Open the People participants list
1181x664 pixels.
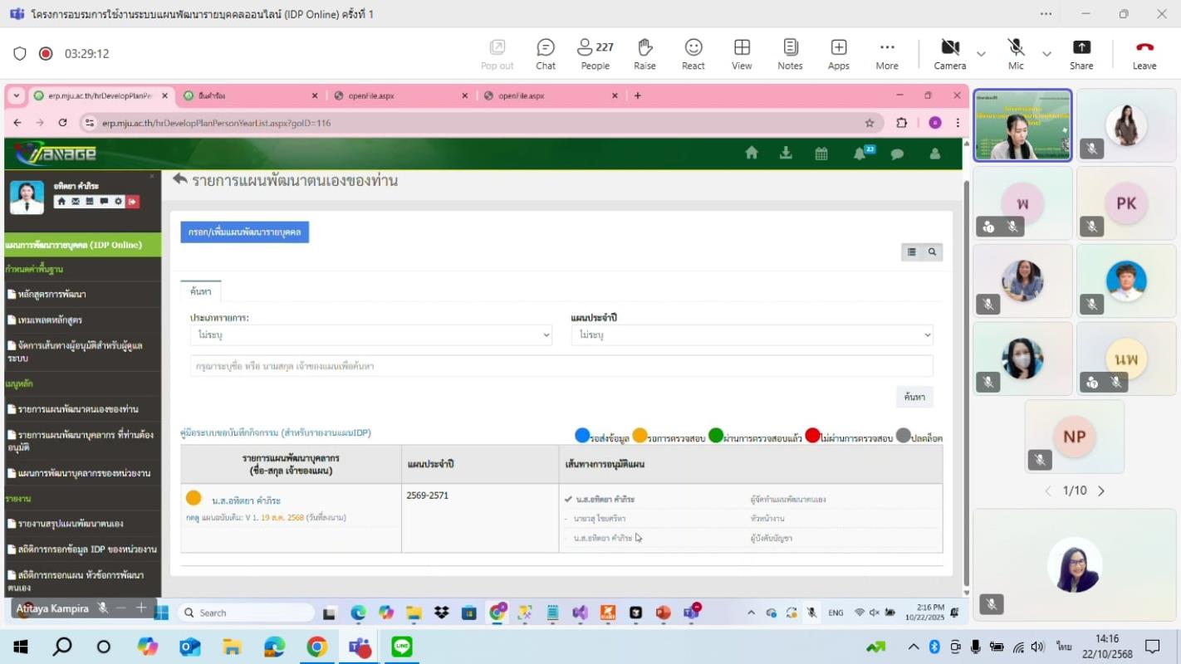pyautogui.click(x=595, y=54)
